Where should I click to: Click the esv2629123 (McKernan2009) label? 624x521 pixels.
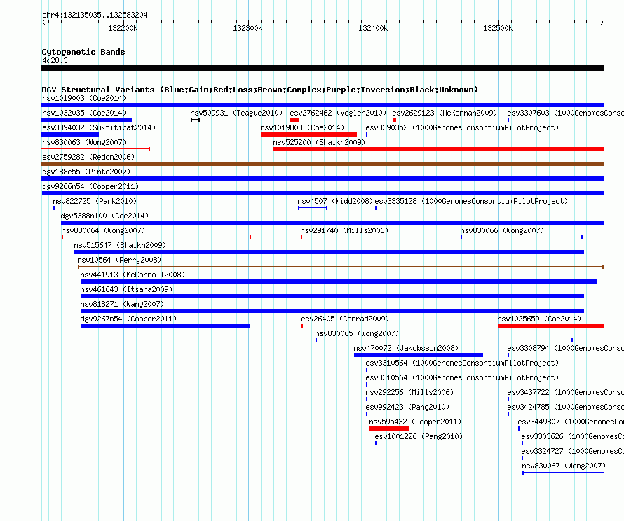tap(445, 113)
